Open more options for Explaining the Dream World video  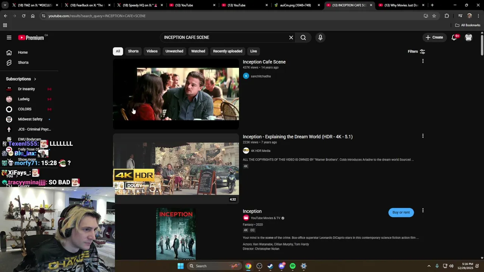tap(423, 136)
